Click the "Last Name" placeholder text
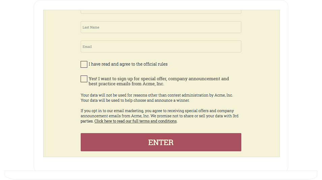Screen dimensions: 322x180 coord(91,27)
